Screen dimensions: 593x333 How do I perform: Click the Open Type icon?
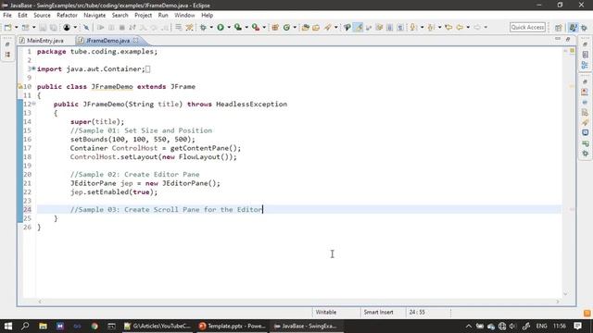pos(305,27)
